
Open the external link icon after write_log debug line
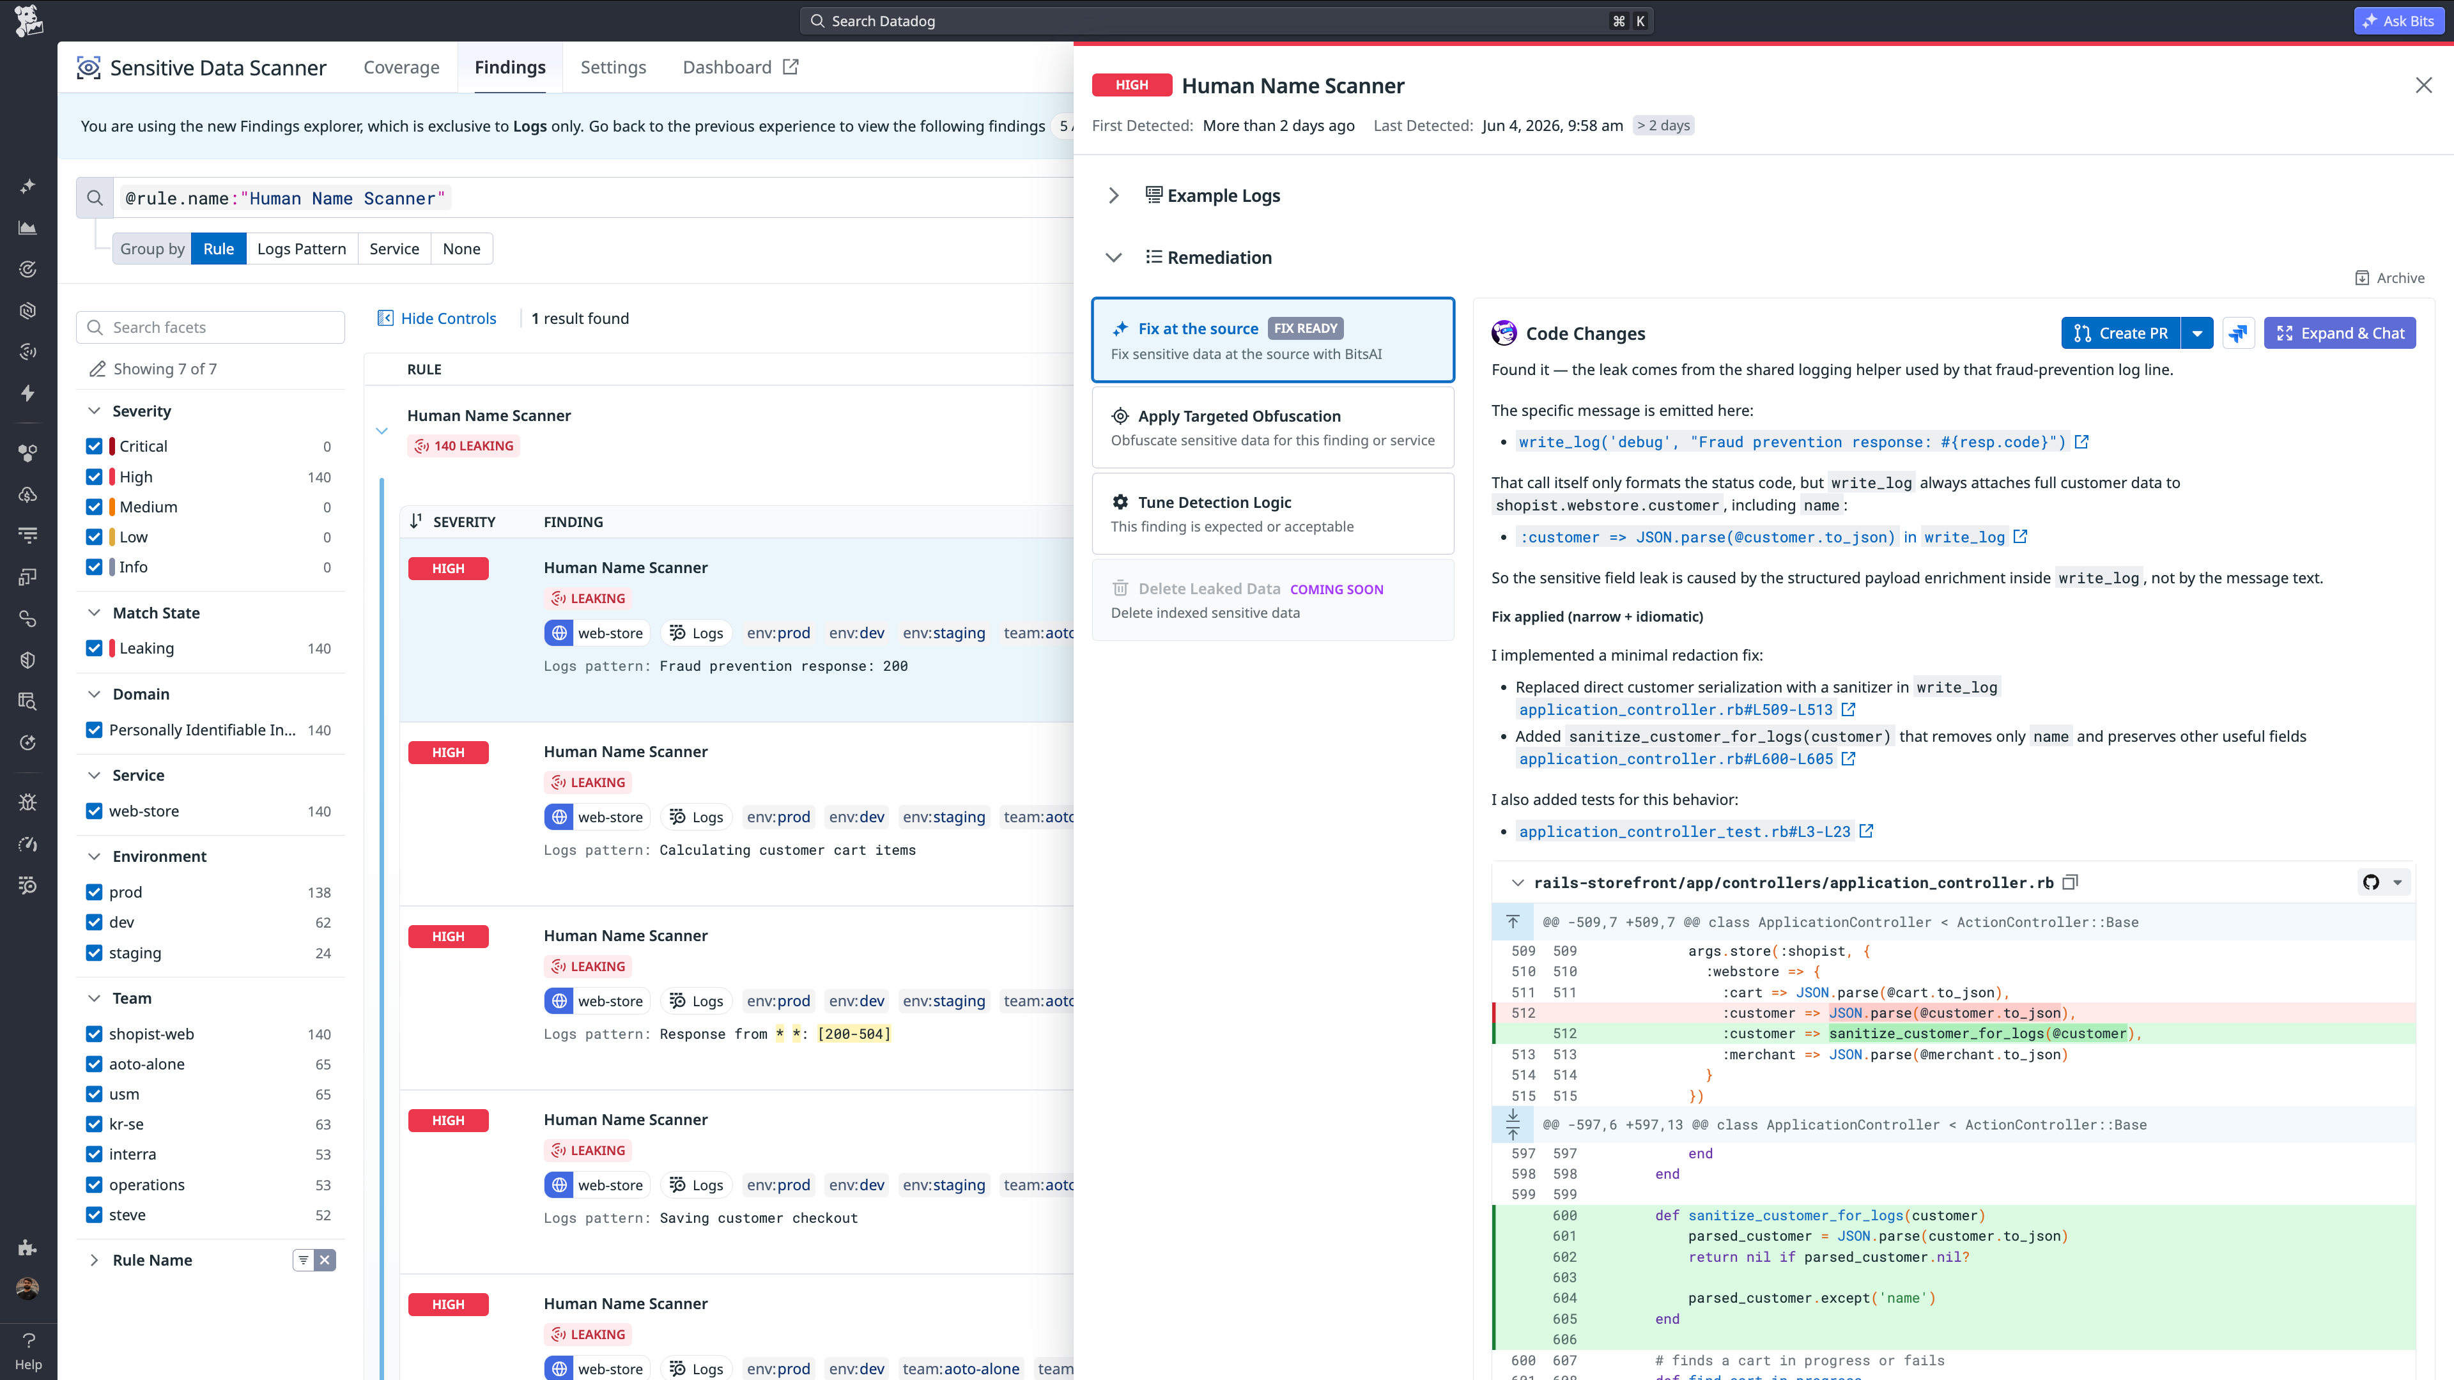[x=2081, y=442]
